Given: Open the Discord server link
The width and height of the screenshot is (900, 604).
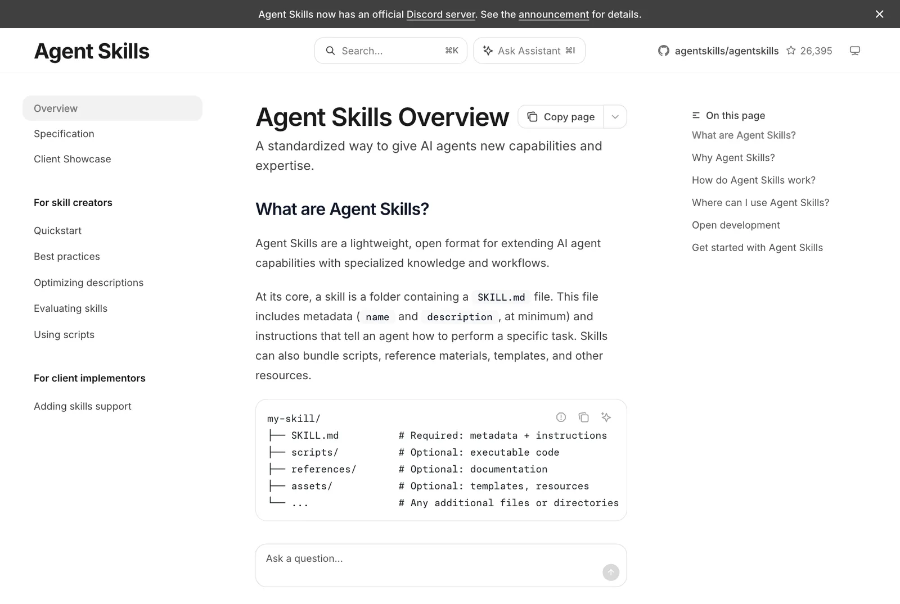Looking at the screenshot, I should pos(441,14).
